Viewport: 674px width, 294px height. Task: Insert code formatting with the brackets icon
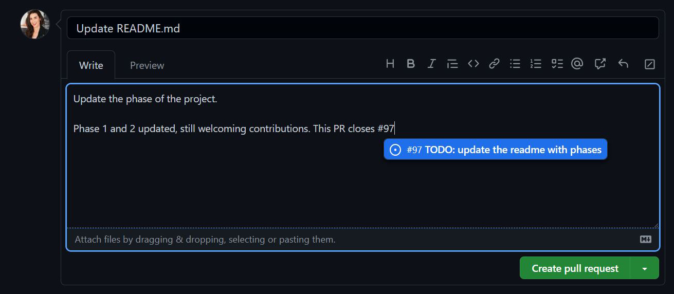click(x=473, y=64)
